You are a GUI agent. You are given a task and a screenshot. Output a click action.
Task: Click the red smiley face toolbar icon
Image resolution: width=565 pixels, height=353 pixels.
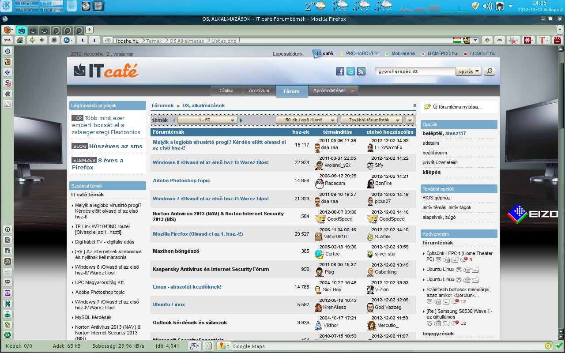557,40
